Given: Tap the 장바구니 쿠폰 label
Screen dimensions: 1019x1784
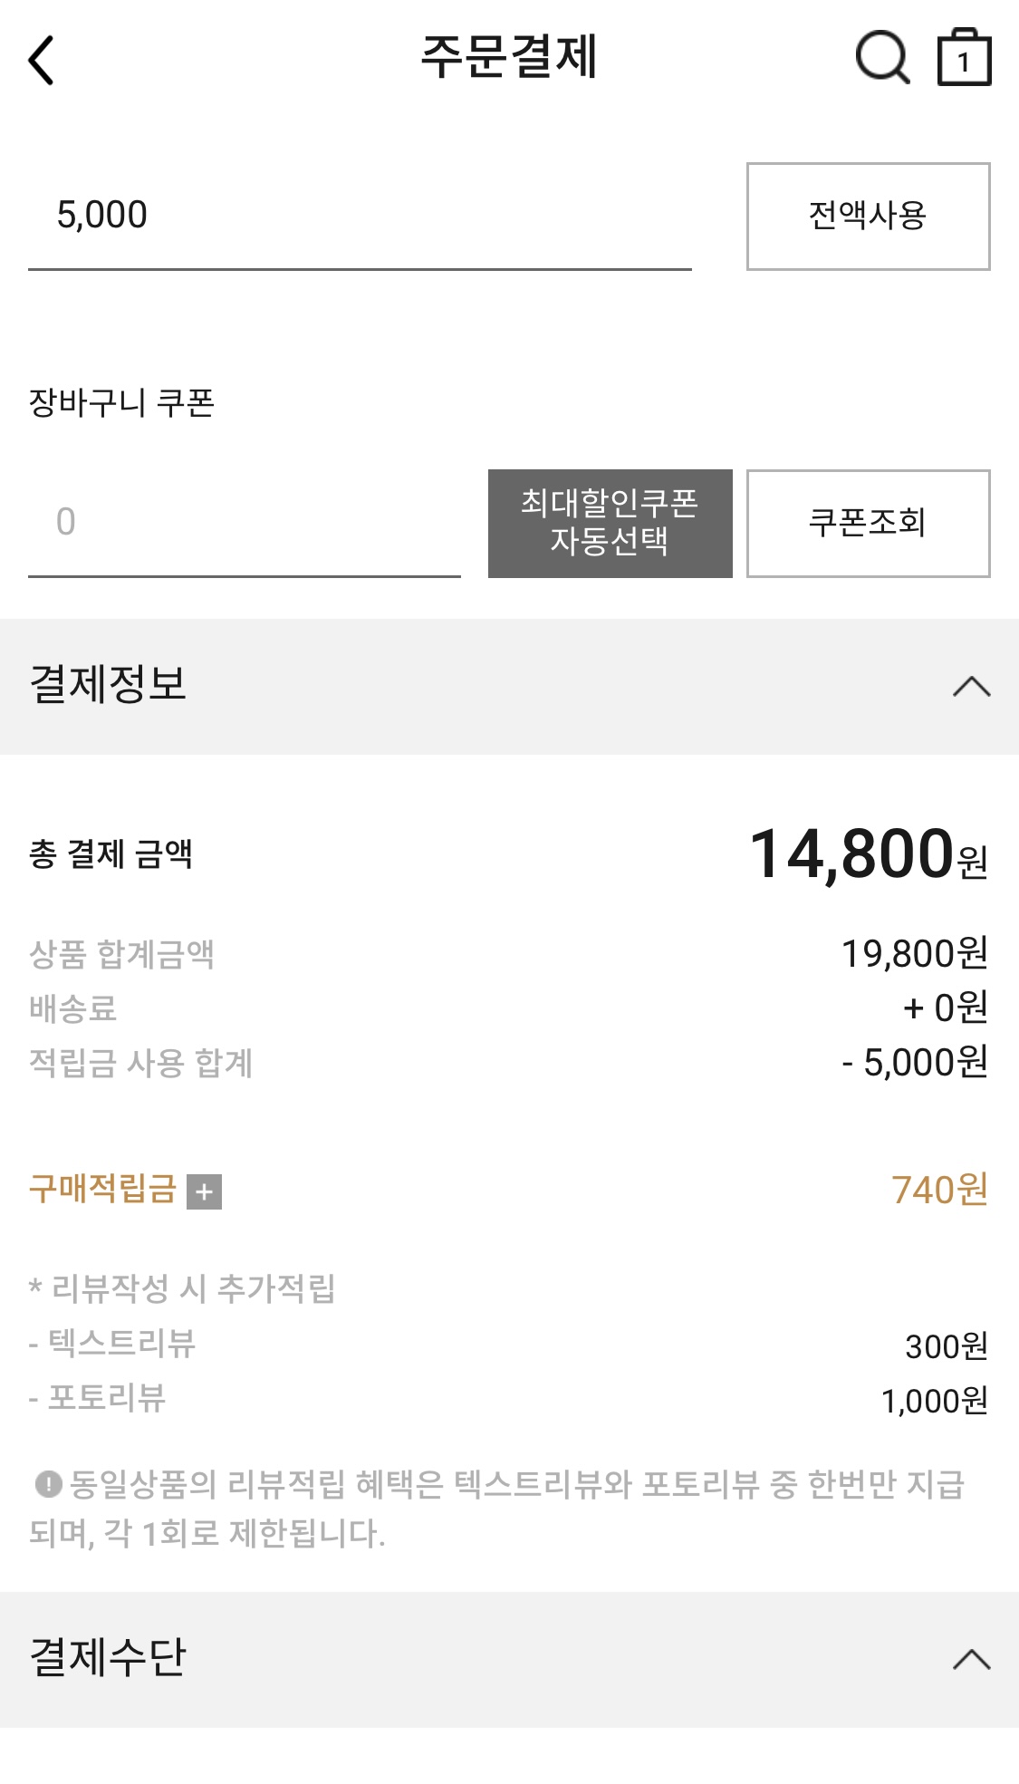Looking at the screenshot, I should tap(121, 402).
